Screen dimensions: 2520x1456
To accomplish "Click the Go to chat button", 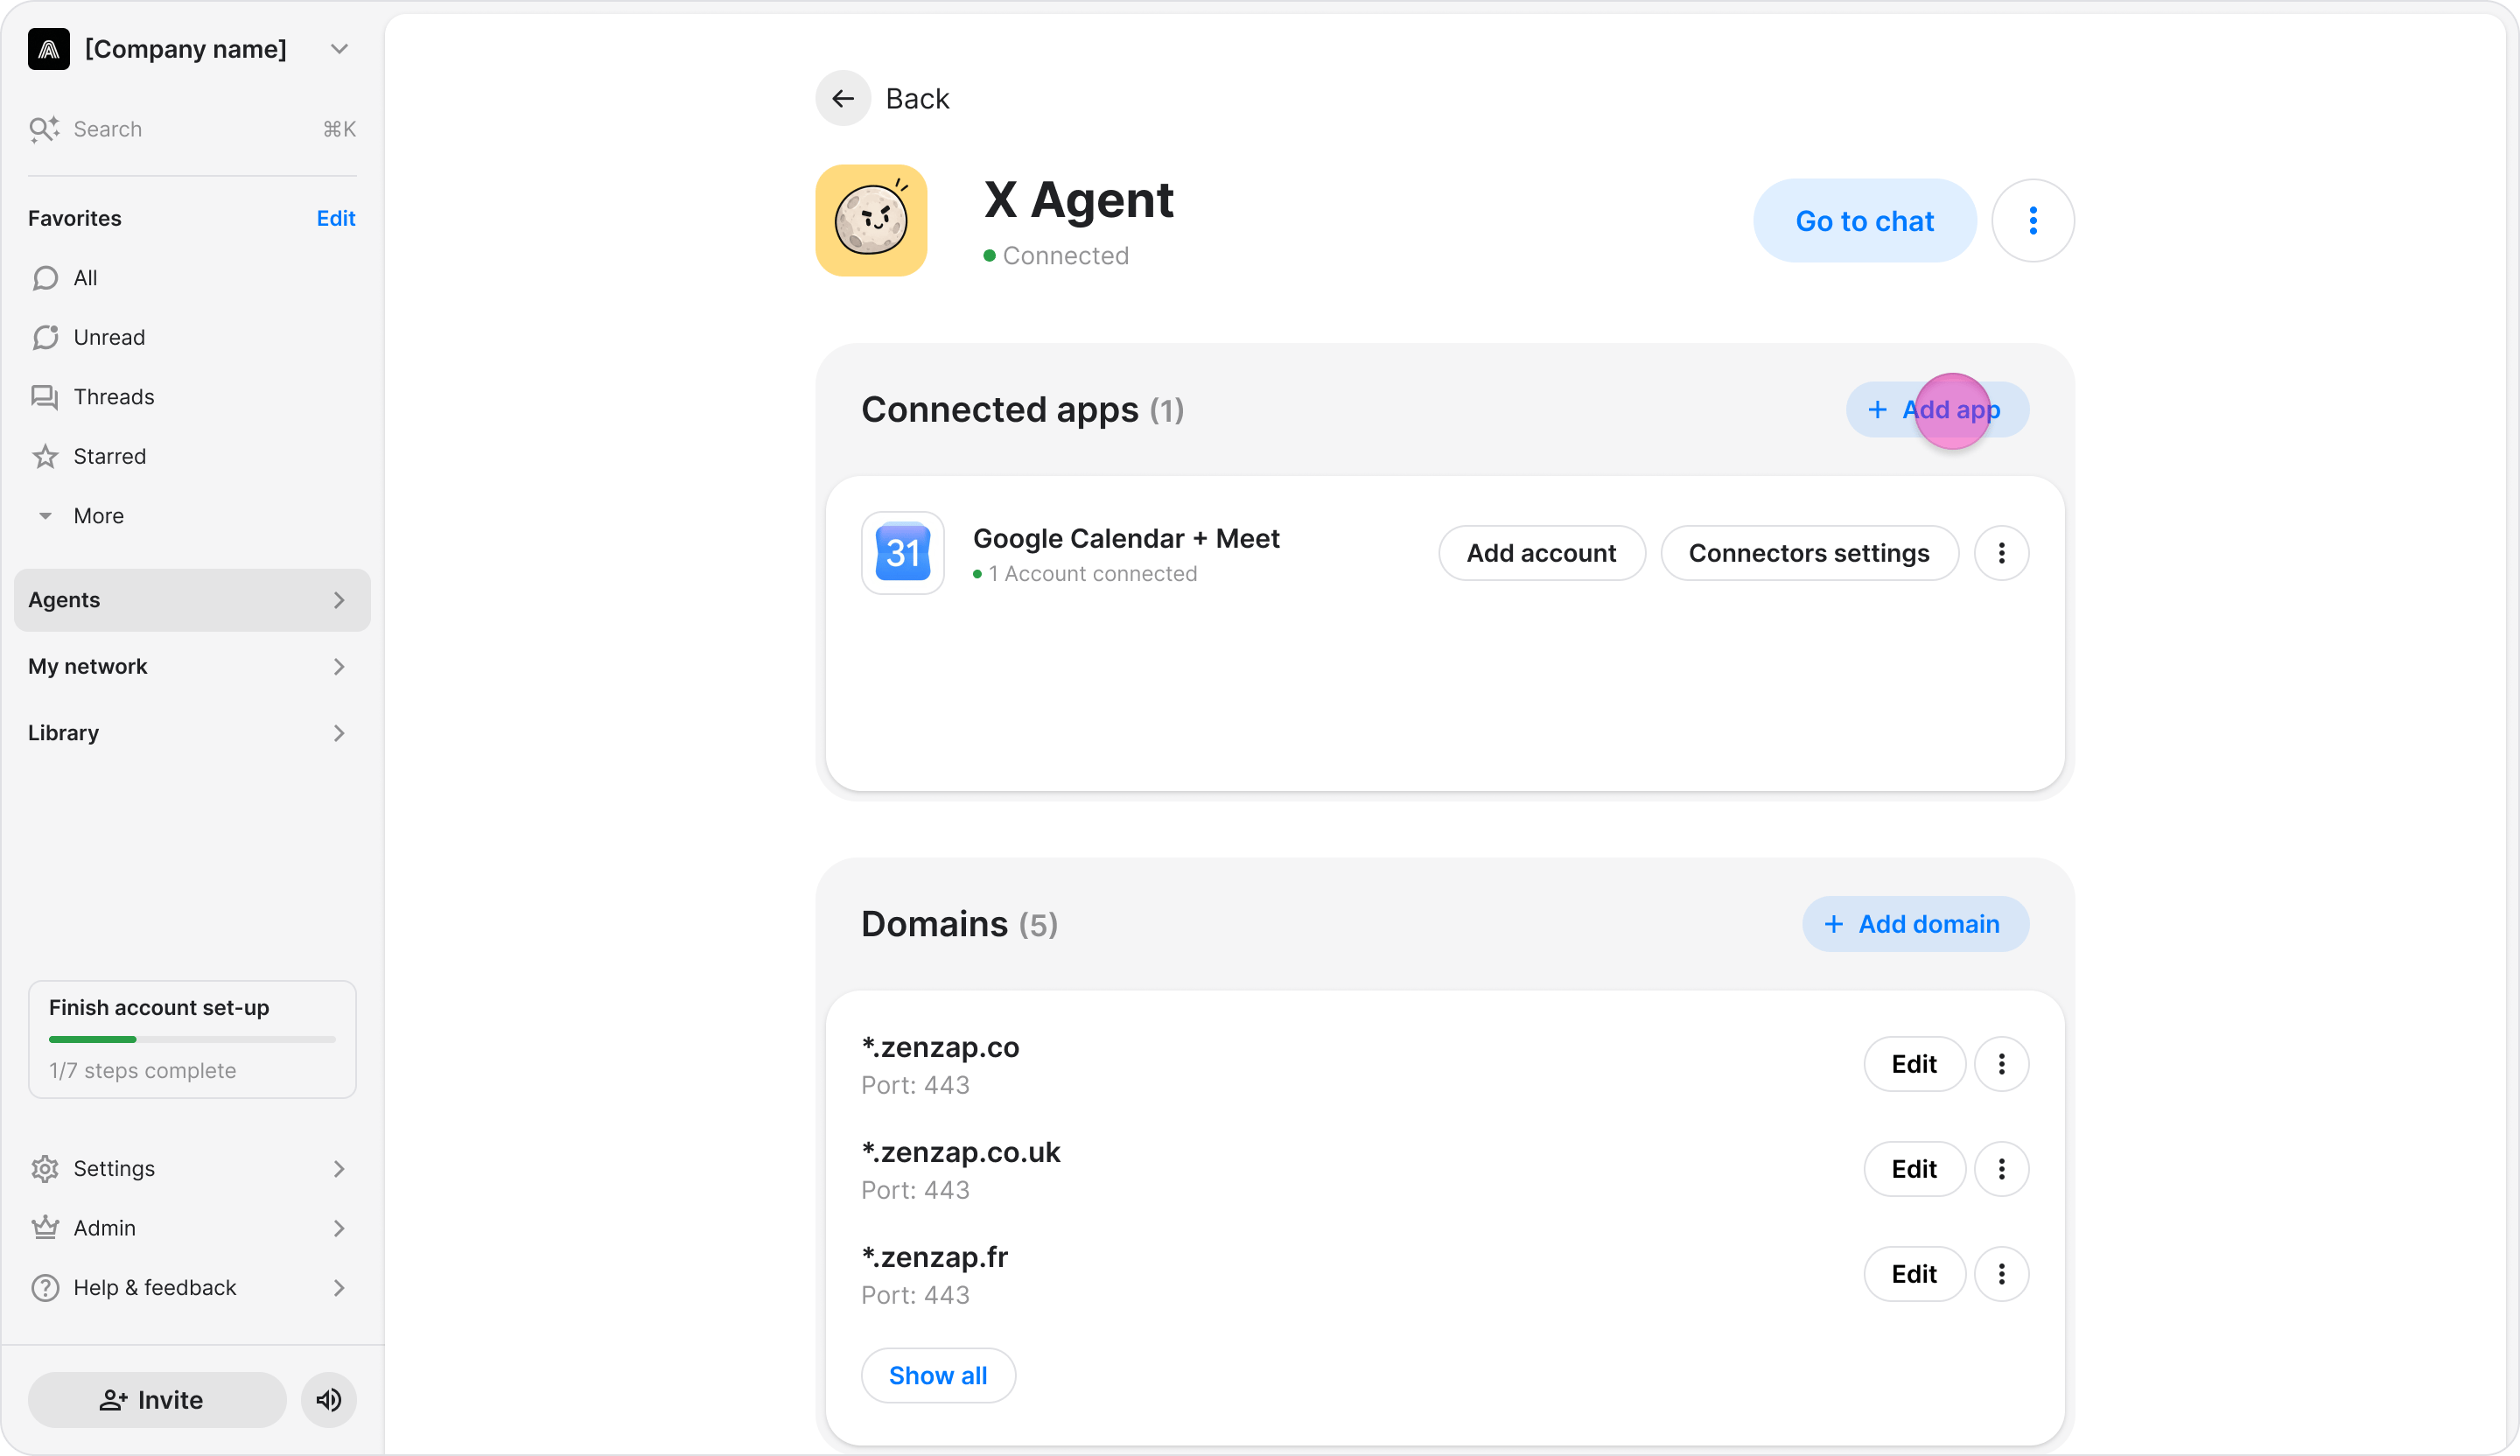I will click(x=1864, y=221).
